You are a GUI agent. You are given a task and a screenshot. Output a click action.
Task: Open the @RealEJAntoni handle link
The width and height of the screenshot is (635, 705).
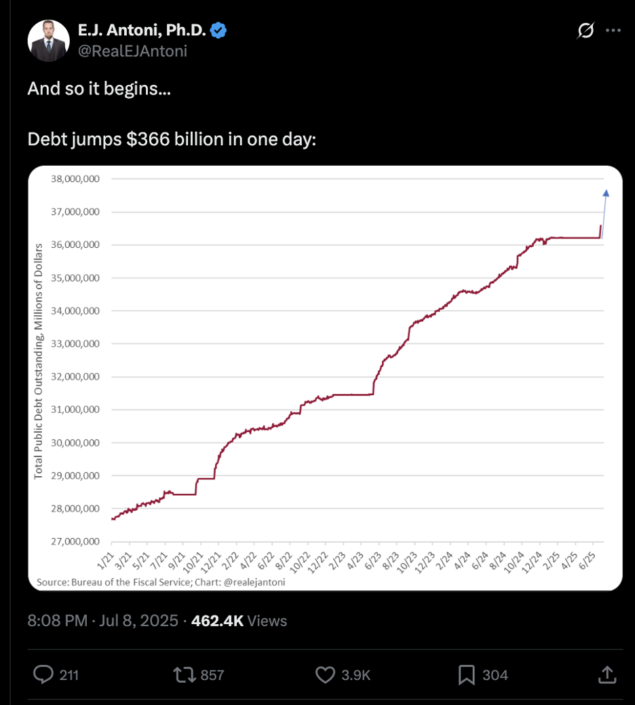point(132,51)
